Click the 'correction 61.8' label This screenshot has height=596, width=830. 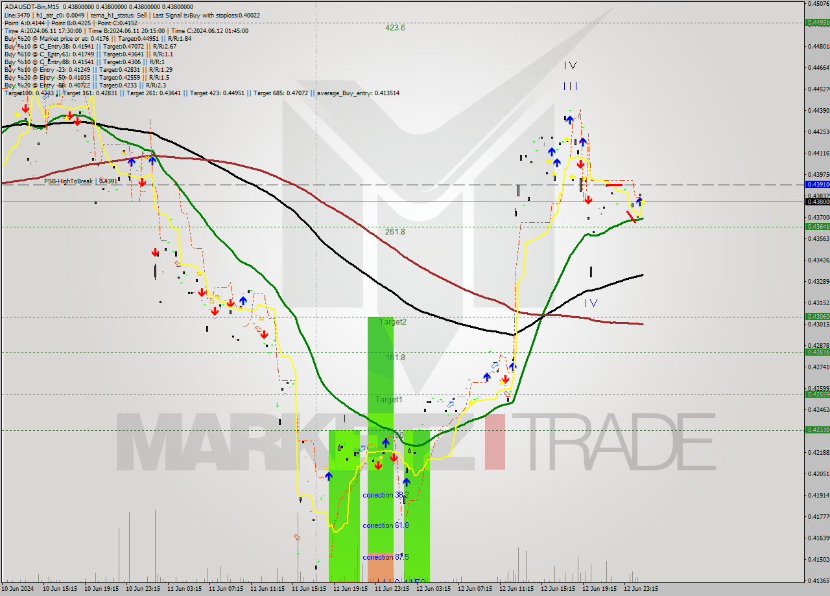point(386,525)
